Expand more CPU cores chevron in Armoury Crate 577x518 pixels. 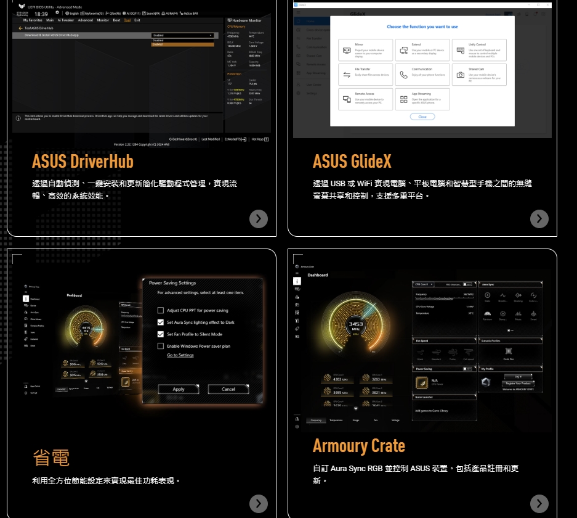355,408
